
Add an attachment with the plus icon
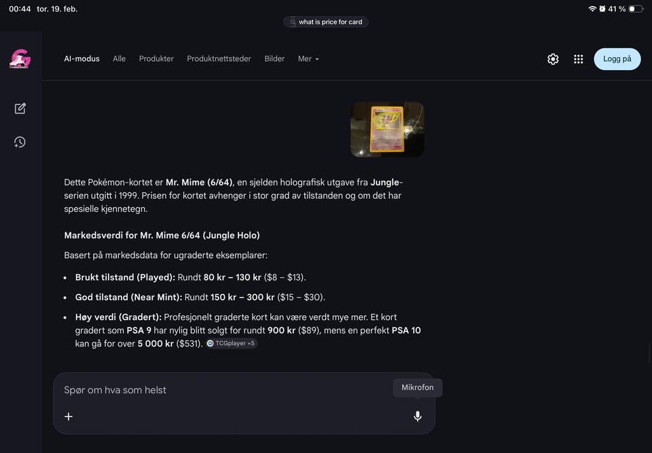click(x=69, y=416)
